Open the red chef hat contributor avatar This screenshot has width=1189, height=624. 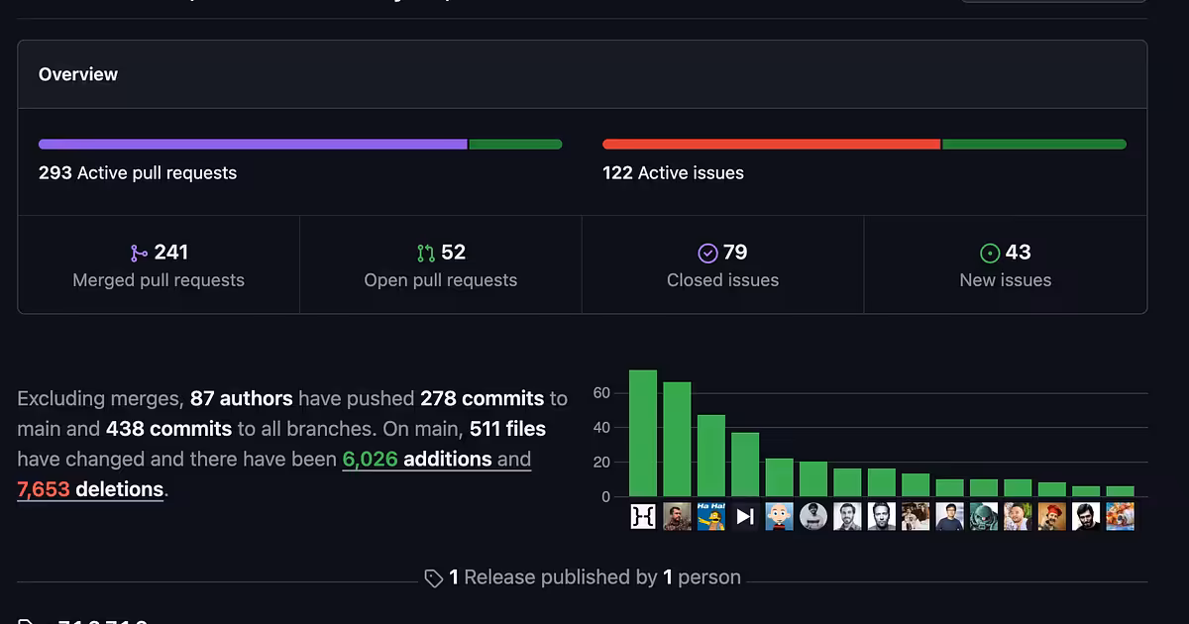pos(1052,516)
